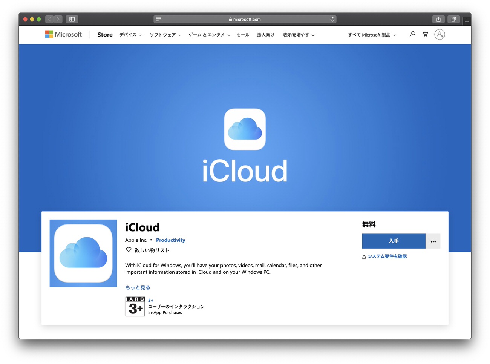
Task: Click the heart wishlist icon
Action: [129, 250]
